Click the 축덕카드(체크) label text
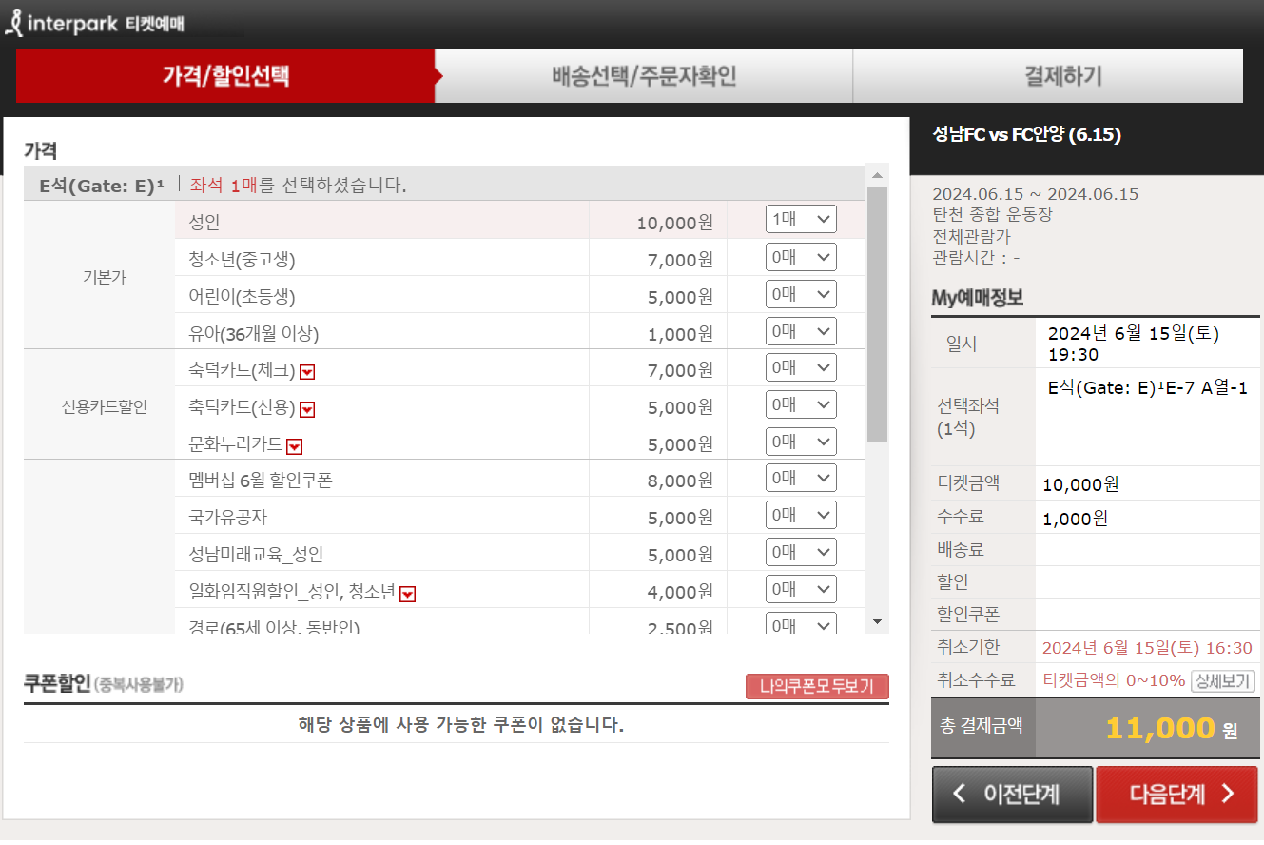 243,371
